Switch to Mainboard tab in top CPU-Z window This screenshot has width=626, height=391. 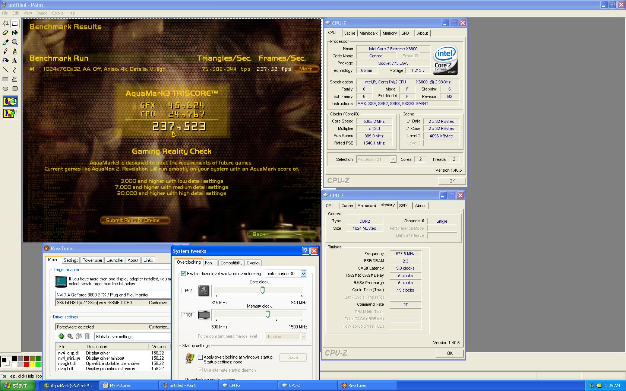pos(369,33)
